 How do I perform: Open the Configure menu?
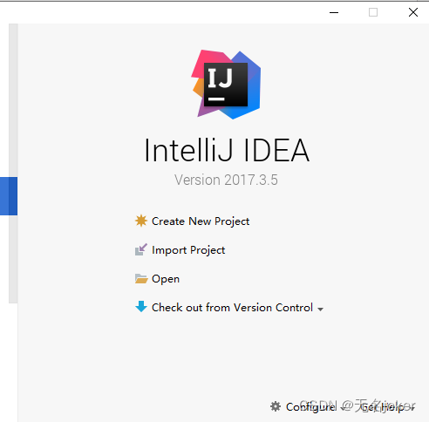click(311, 407)
